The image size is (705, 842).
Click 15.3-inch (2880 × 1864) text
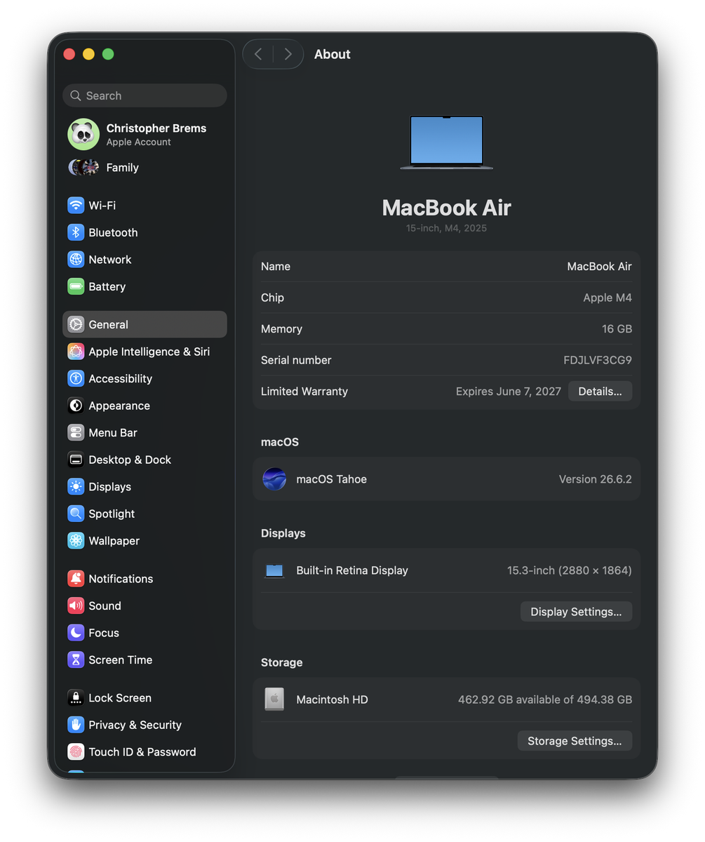tap(570, 570)
